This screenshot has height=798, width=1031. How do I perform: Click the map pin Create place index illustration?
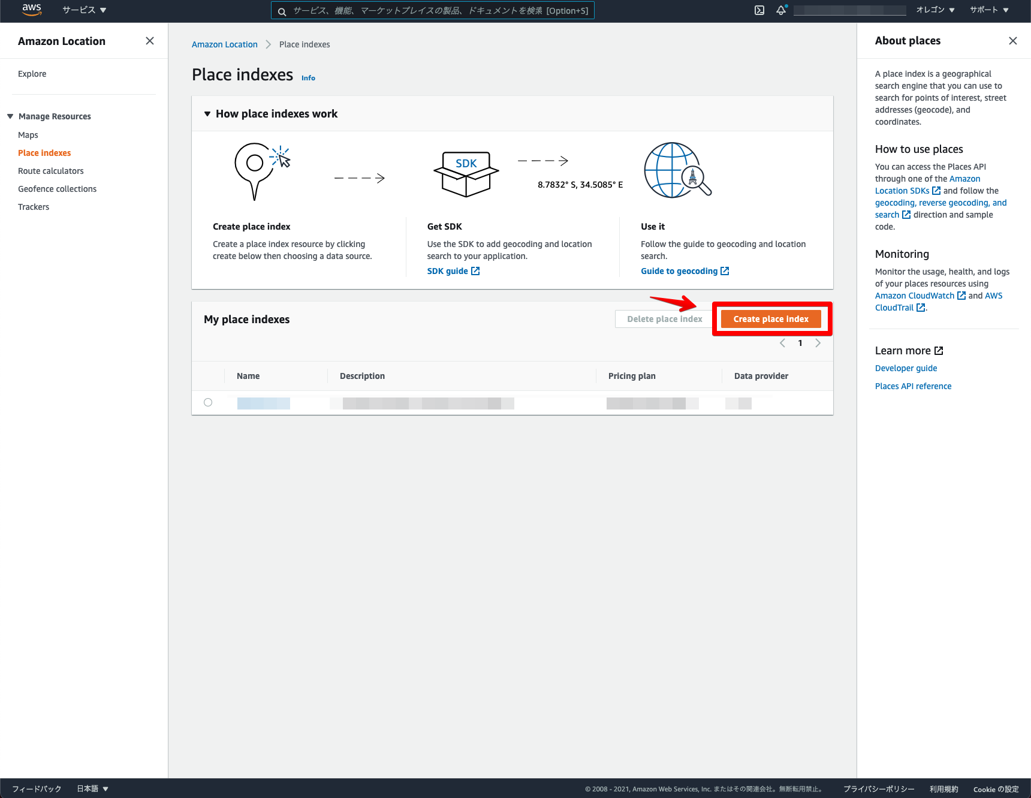point(262,171)
